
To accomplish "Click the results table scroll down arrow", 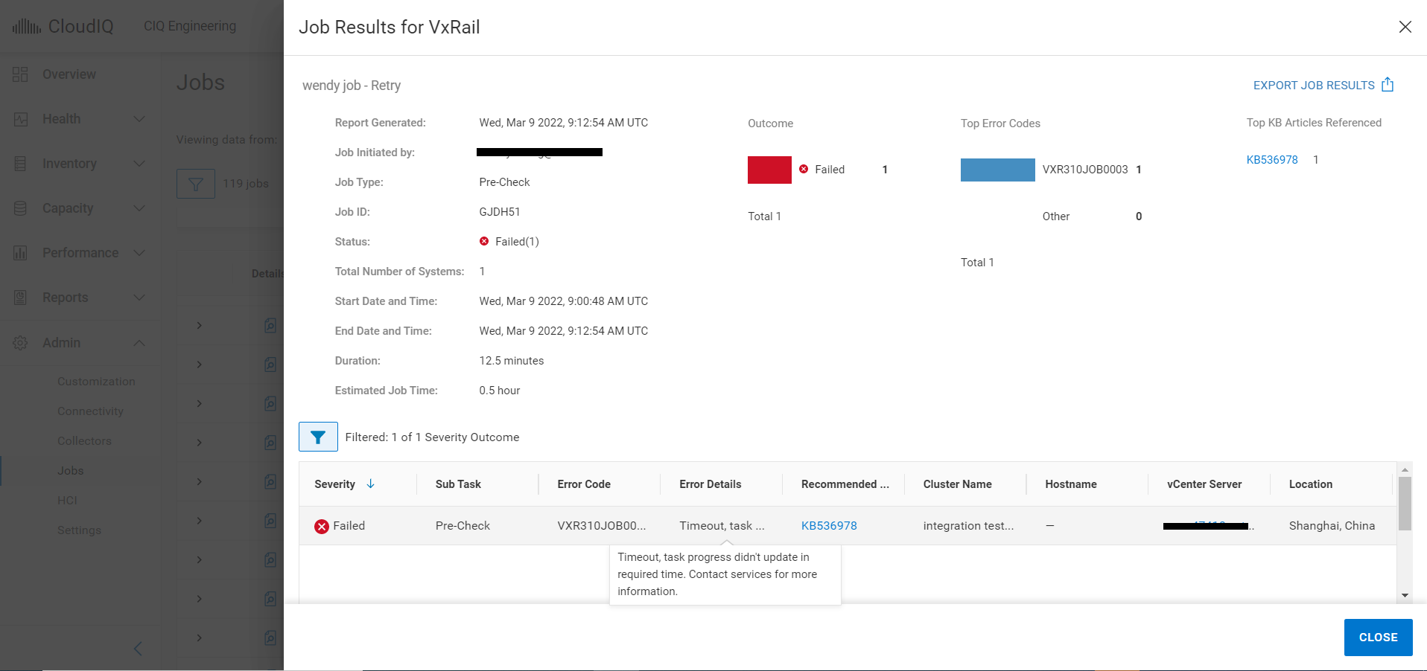I will click(1405, 595).
